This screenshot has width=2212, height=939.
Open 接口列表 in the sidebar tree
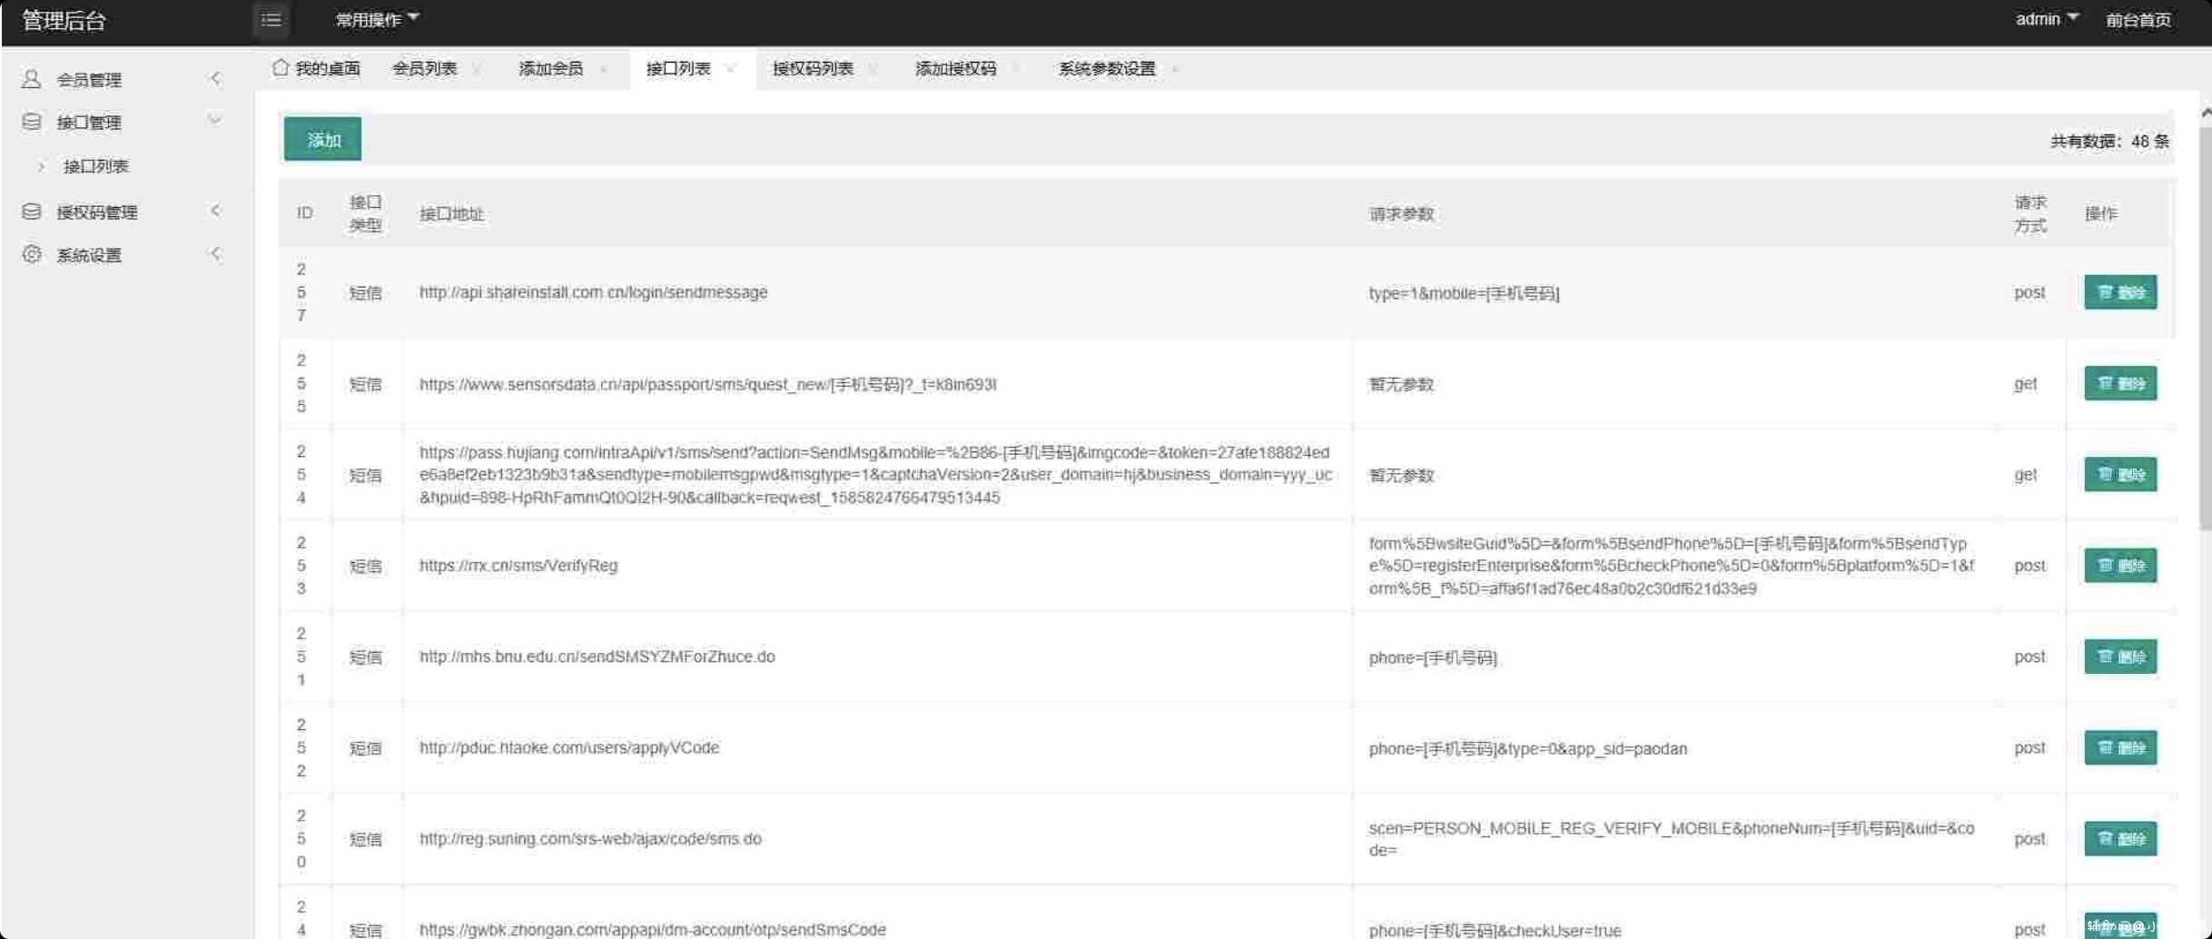tap(95, 166)
